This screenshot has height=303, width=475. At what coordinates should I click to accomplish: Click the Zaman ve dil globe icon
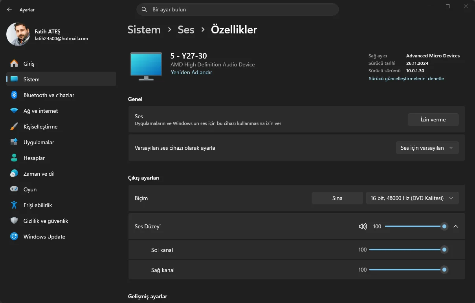[x=14, y=174]
